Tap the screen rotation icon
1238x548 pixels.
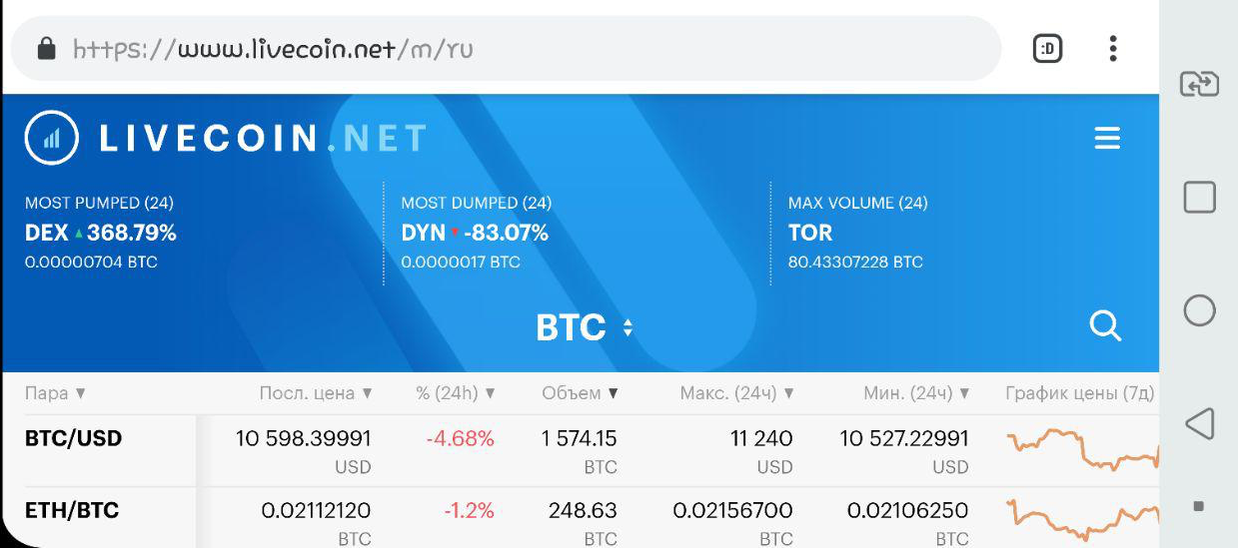click(1199, 84)
